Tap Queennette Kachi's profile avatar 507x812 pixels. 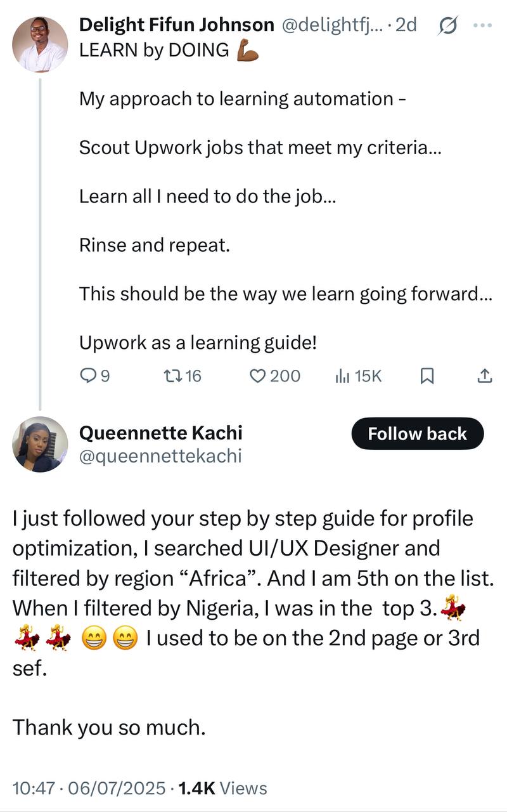[x=40, y=444]
